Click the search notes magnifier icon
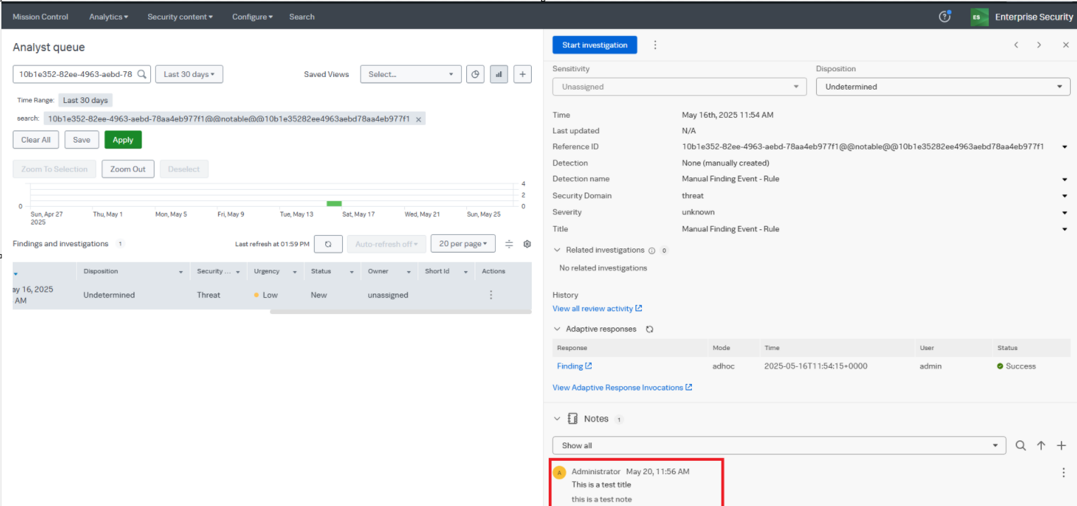This screenshot has width=1077, height=506. point(1021,446)
